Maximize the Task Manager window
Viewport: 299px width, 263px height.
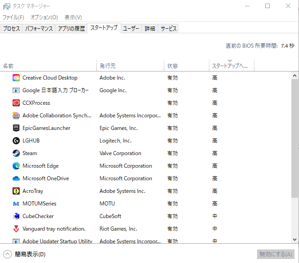tap(267, 6)
